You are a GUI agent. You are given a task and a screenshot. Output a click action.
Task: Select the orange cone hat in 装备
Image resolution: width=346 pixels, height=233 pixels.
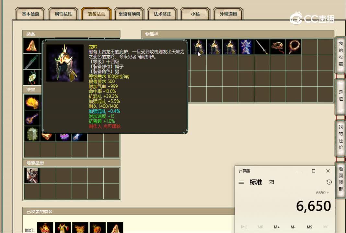[31, 46]
